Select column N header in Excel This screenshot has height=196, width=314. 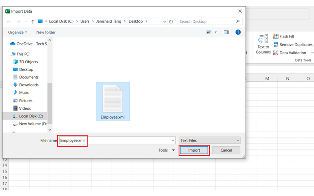[288, 78]
